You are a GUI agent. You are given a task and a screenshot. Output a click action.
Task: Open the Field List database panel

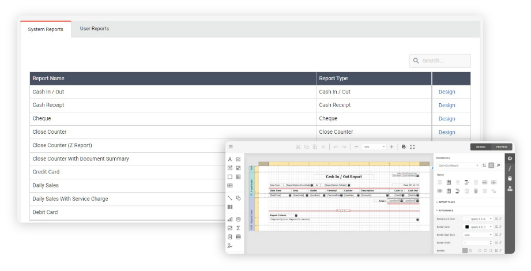click(x=510, y=178)
